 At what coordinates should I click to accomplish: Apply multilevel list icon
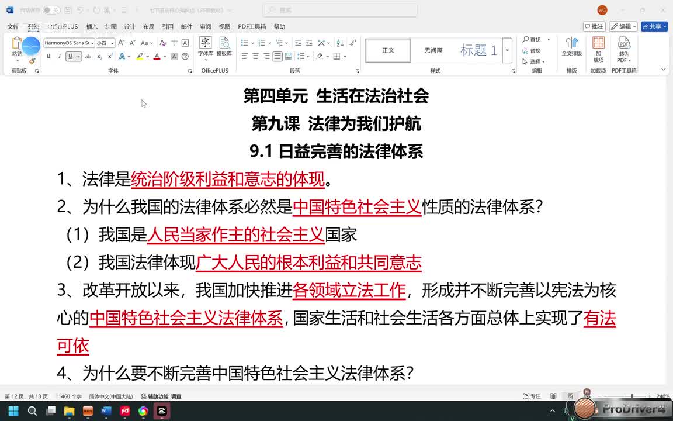coord(279,43)
